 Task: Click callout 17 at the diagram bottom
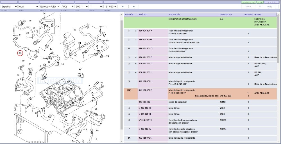tap(72, 141)
